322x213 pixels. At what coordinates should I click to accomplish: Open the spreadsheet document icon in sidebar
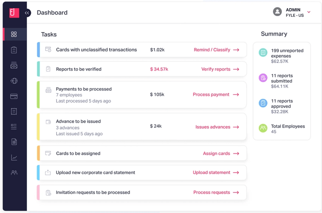[14, 142]
